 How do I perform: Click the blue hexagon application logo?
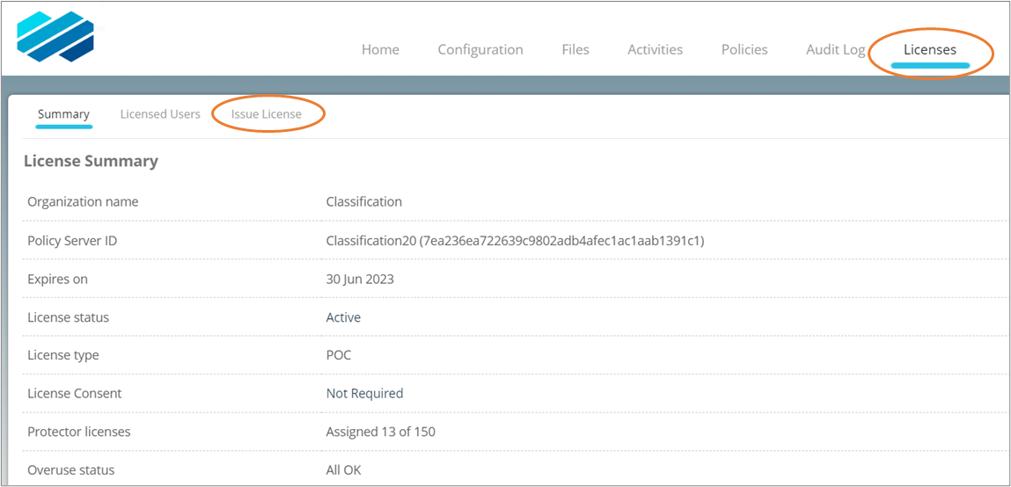point(55,37)
